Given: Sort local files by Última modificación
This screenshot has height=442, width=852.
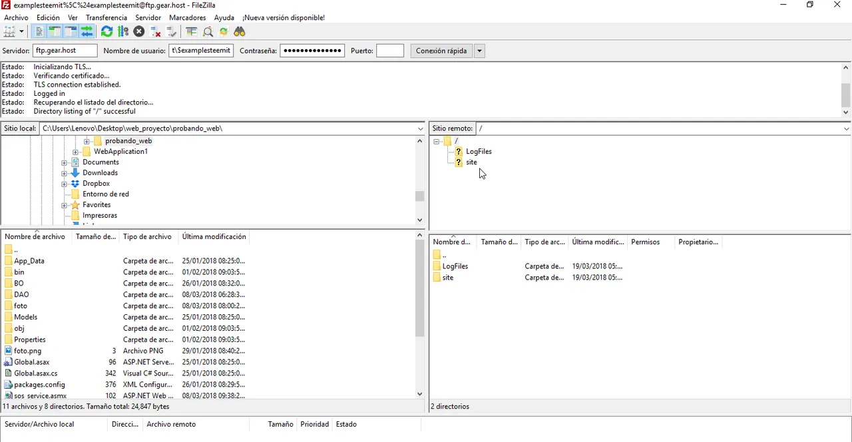Looking at the screenshot, I should tap(214, 236).
